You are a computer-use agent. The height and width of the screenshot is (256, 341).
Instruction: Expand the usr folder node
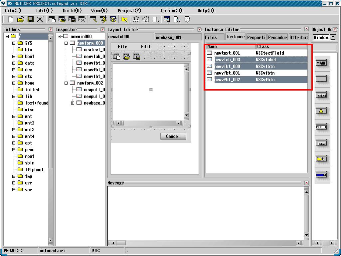[14, 183]
